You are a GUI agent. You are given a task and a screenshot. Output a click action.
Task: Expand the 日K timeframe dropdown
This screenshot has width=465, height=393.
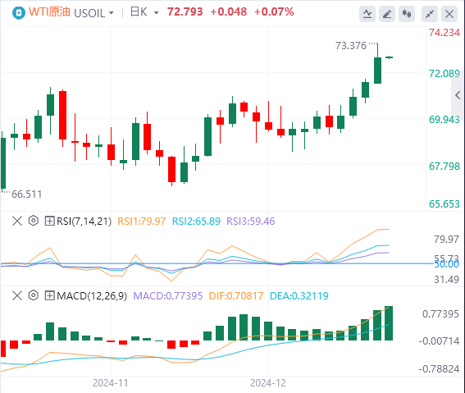(x=157, y=13)
